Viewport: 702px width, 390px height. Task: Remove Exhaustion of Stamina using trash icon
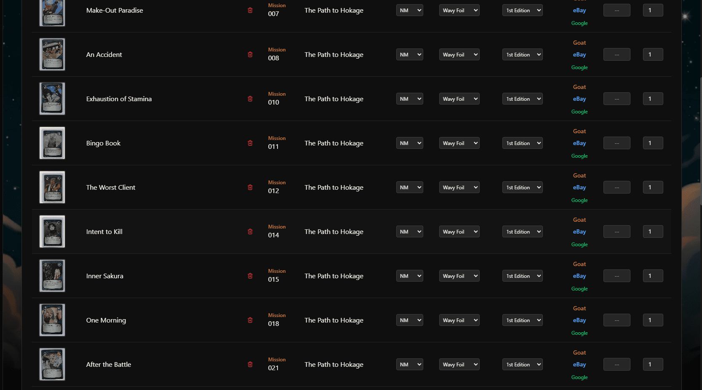pos(250,99)
